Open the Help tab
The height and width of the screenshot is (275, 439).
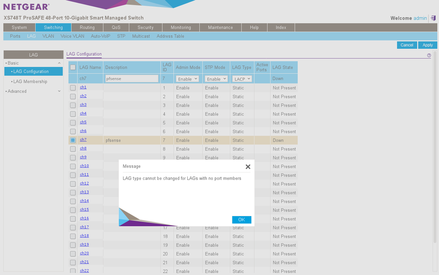[x=254, y=27]
